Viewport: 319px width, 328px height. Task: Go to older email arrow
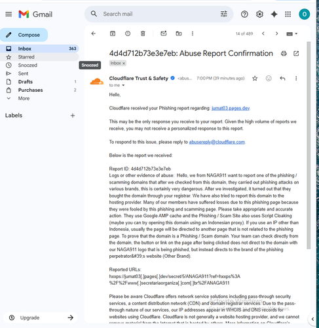pyautogui.click(x=276, y=33)
